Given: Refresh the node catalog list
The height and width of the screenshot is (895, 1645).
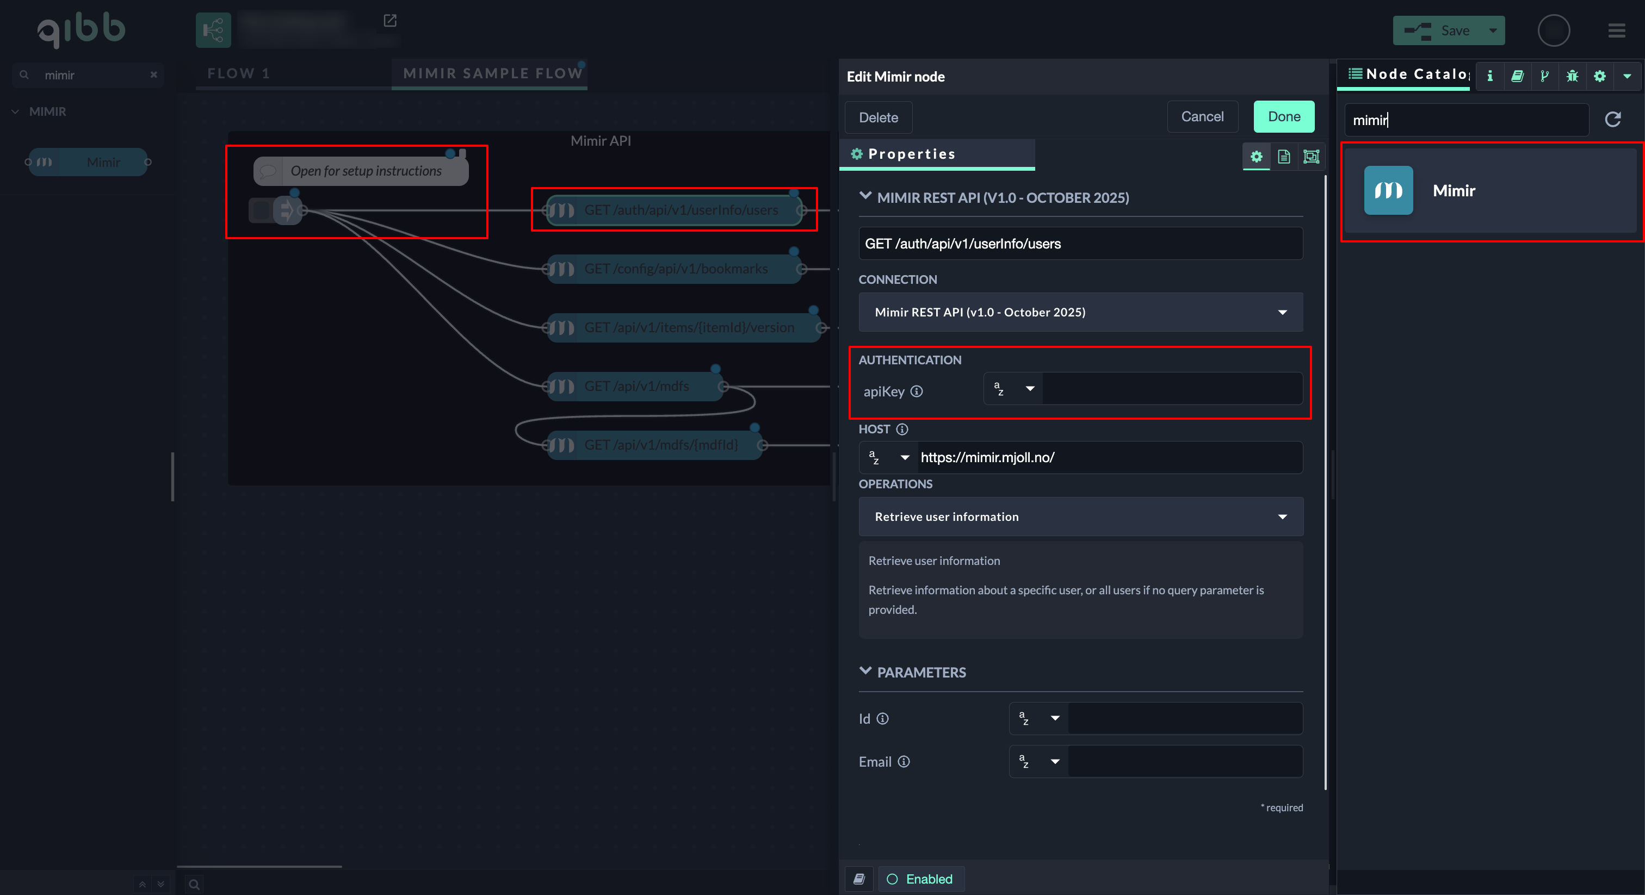Looking at the screenshot, I should pyautogui.click(x=1613, y=120).
